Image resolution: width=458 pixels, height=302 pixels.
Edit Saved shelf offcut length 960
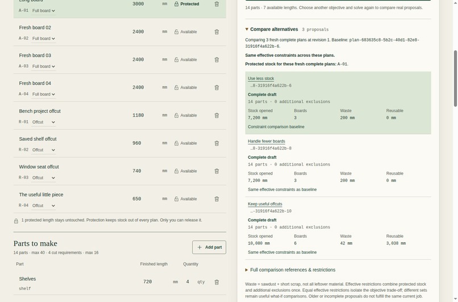click(137, 143)
